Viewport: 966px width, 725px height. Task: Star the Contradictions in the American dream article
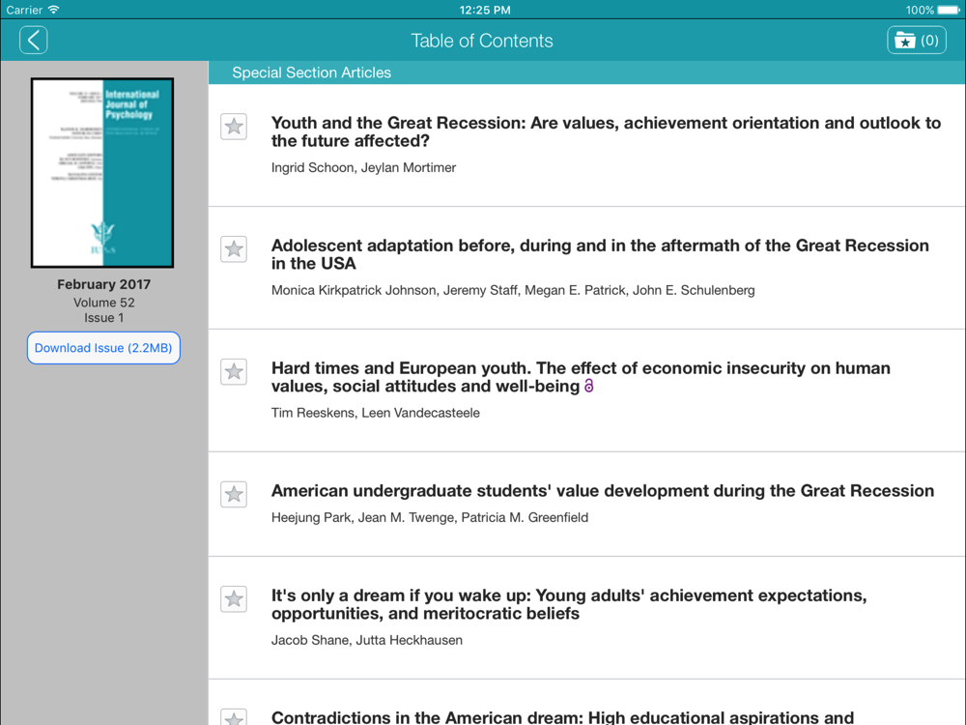[234, 717]
